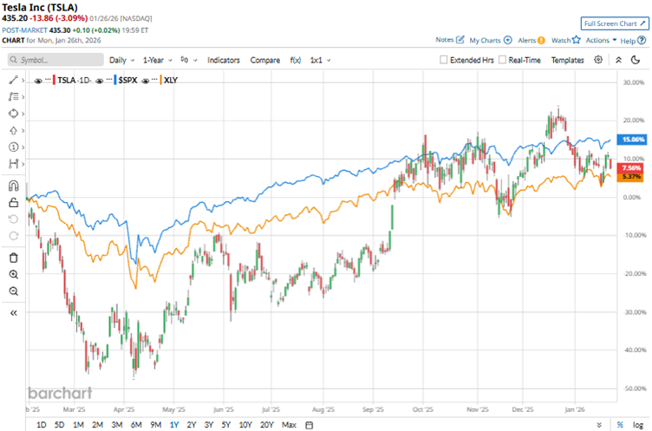Choose the arrow marker tool
652x431 pixels.
(x=13, y=131)
